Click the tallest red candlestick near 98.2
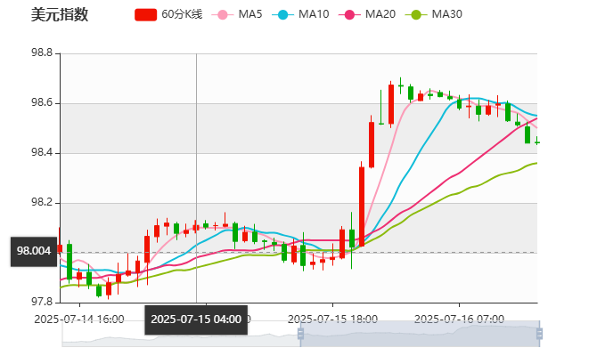597x356 pixels. pos(362,206)
